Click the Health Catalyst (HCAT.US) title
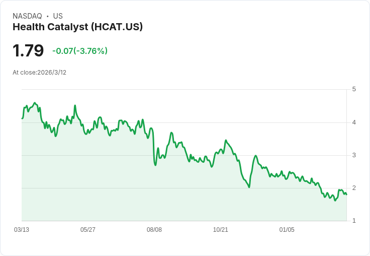The width and height of the screenshot is (370, 256). tap(77, 27)
